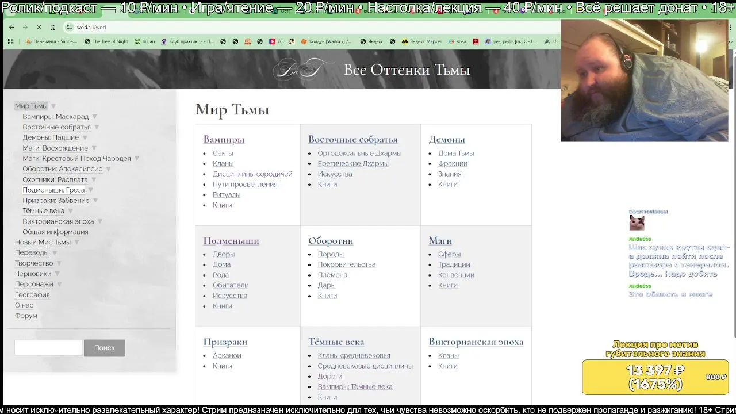Expand Демоны: Падшие submenu arrow
The height and width of the screenshot is (414, 736).
coord(85,138)
